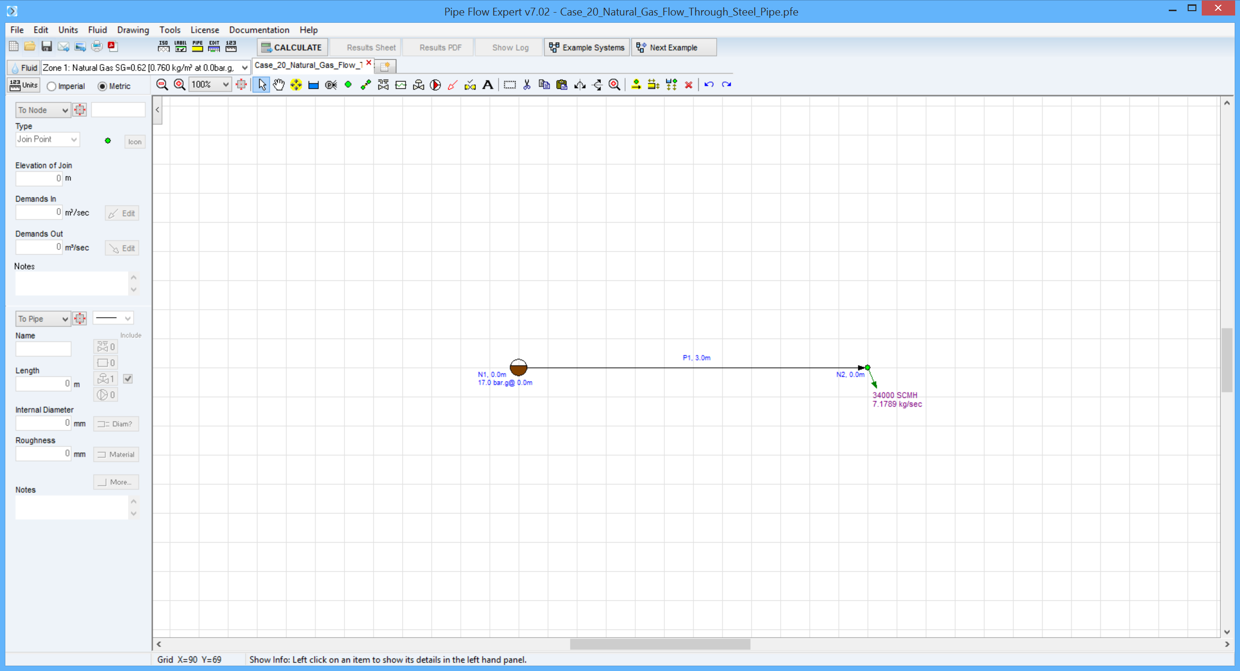Select the component graph tool

point(401,85)
